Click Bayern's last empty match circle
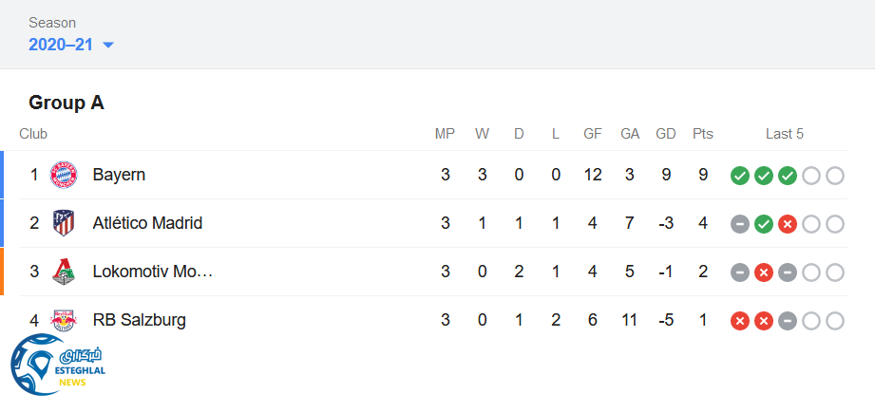This screenshot has height=413, width=875. (x=835, y=176)
